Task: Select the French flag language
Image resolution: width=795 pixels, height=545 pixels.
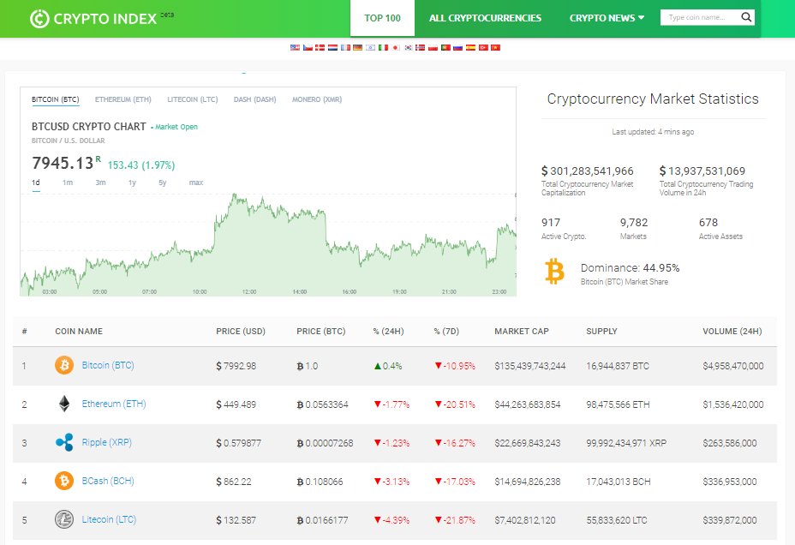Action: click(346, 48)
